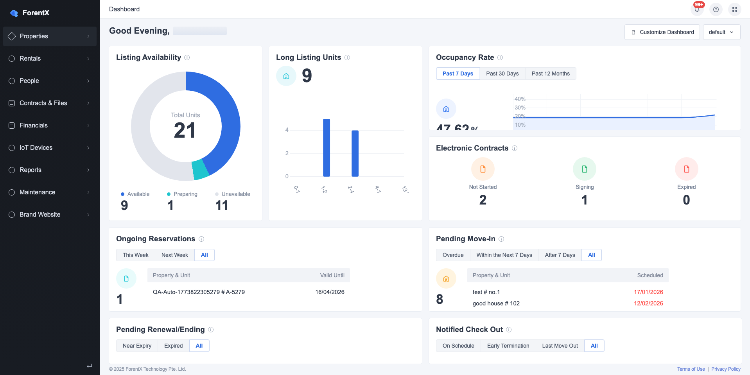Click the Electronic Contracts info icon

[x=514, y=148]
